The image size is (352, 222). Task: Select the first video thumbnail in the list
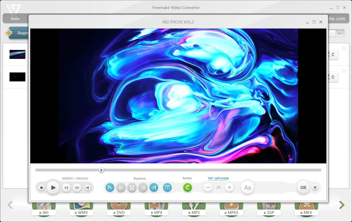click(17, 54)
